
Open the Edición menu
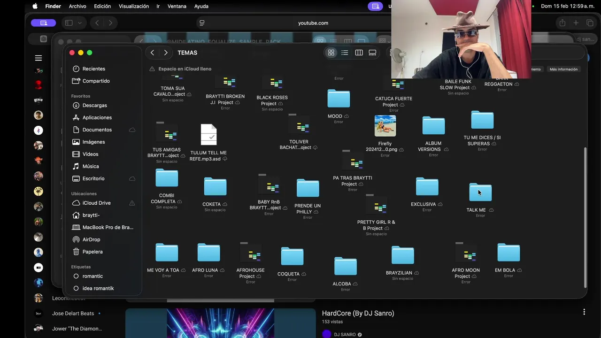pyautogui.click(x=102, y=6)
